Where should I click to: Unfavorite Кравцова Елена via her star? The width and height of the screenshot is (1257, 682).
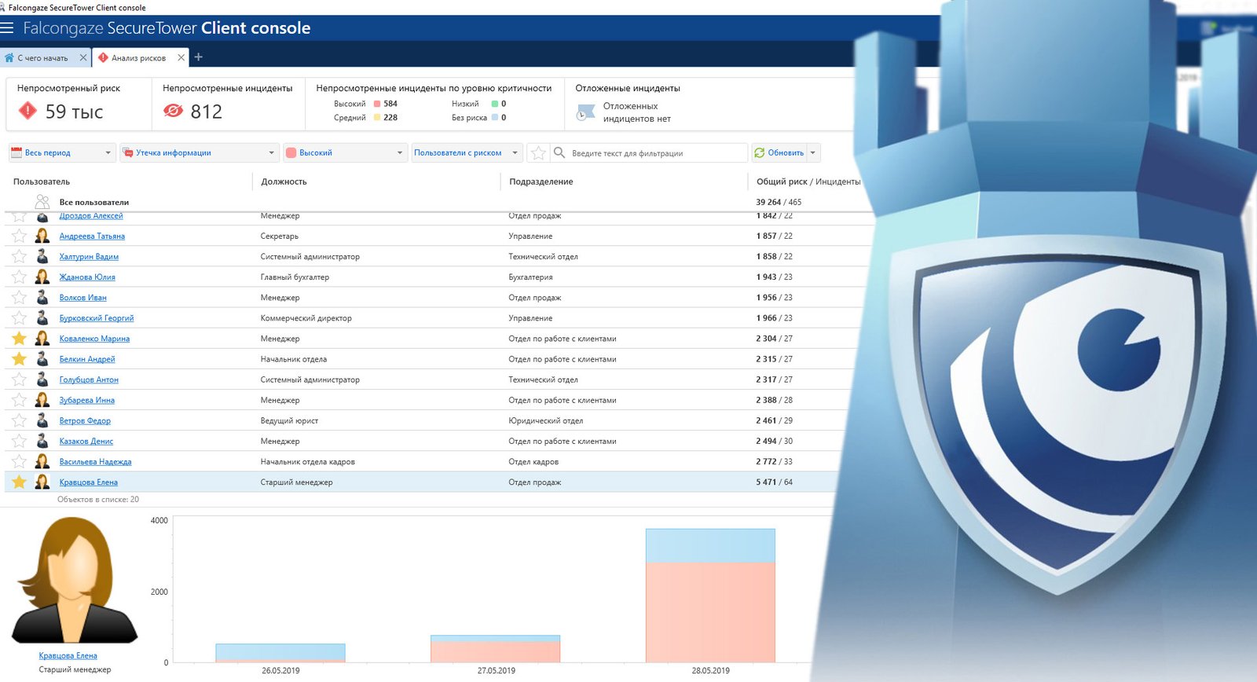click(19, 482)
